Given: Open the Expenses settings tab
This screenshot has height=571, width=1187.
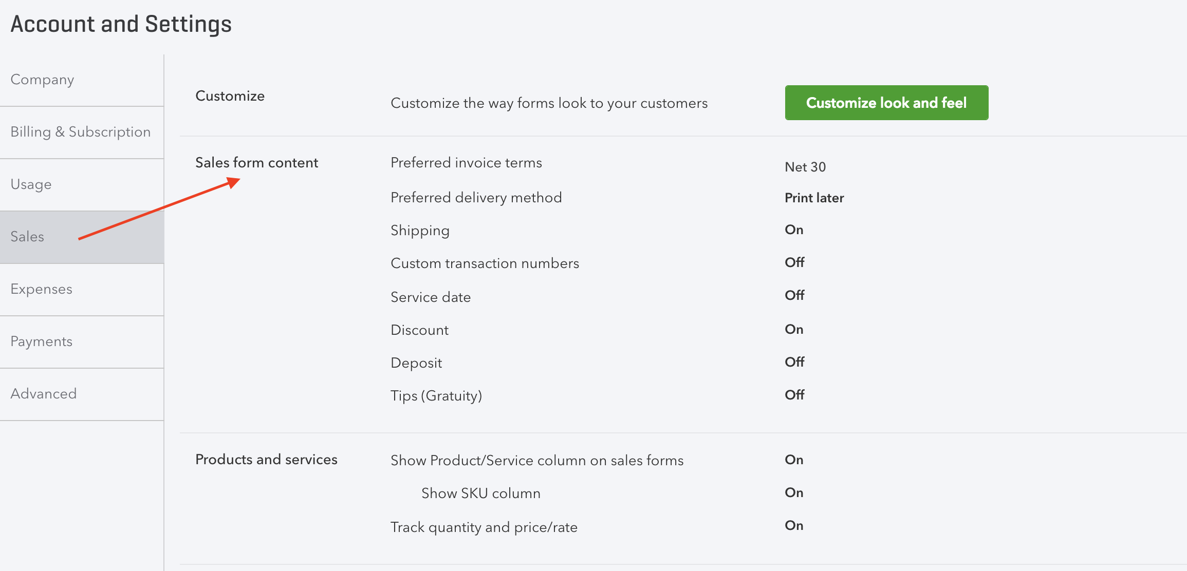Looking at the screenshot, I should pos(41,289).
